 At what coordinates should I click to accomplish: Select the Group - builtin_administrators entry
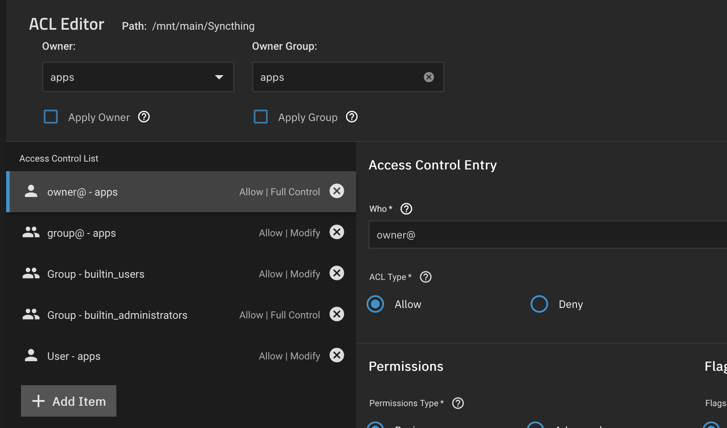click(181, 315)
